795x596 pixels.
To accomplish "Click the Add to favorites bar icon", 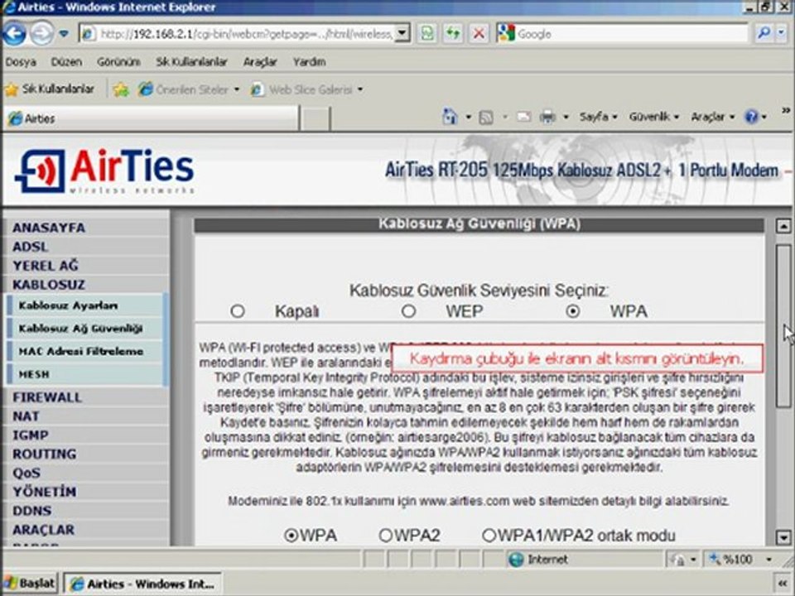I will 121,89.
